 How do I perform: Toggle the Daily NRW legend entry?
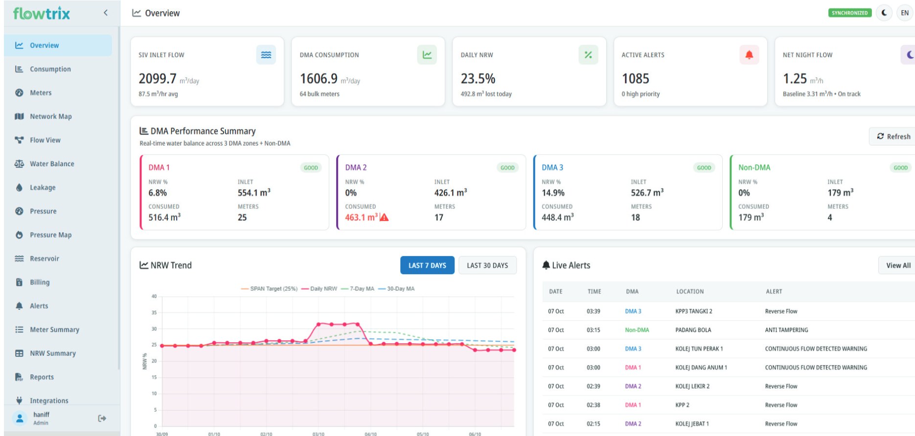pyautogui.click(x=319, y=289)
